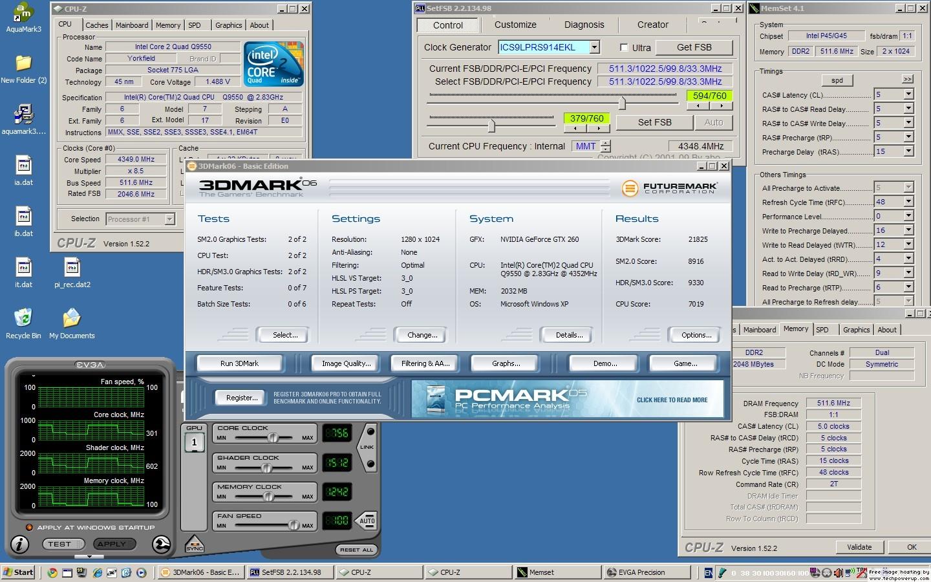The image size is (931, 582).
Task: Click Set FSB button in SetFSB
Action: point(655,122)
